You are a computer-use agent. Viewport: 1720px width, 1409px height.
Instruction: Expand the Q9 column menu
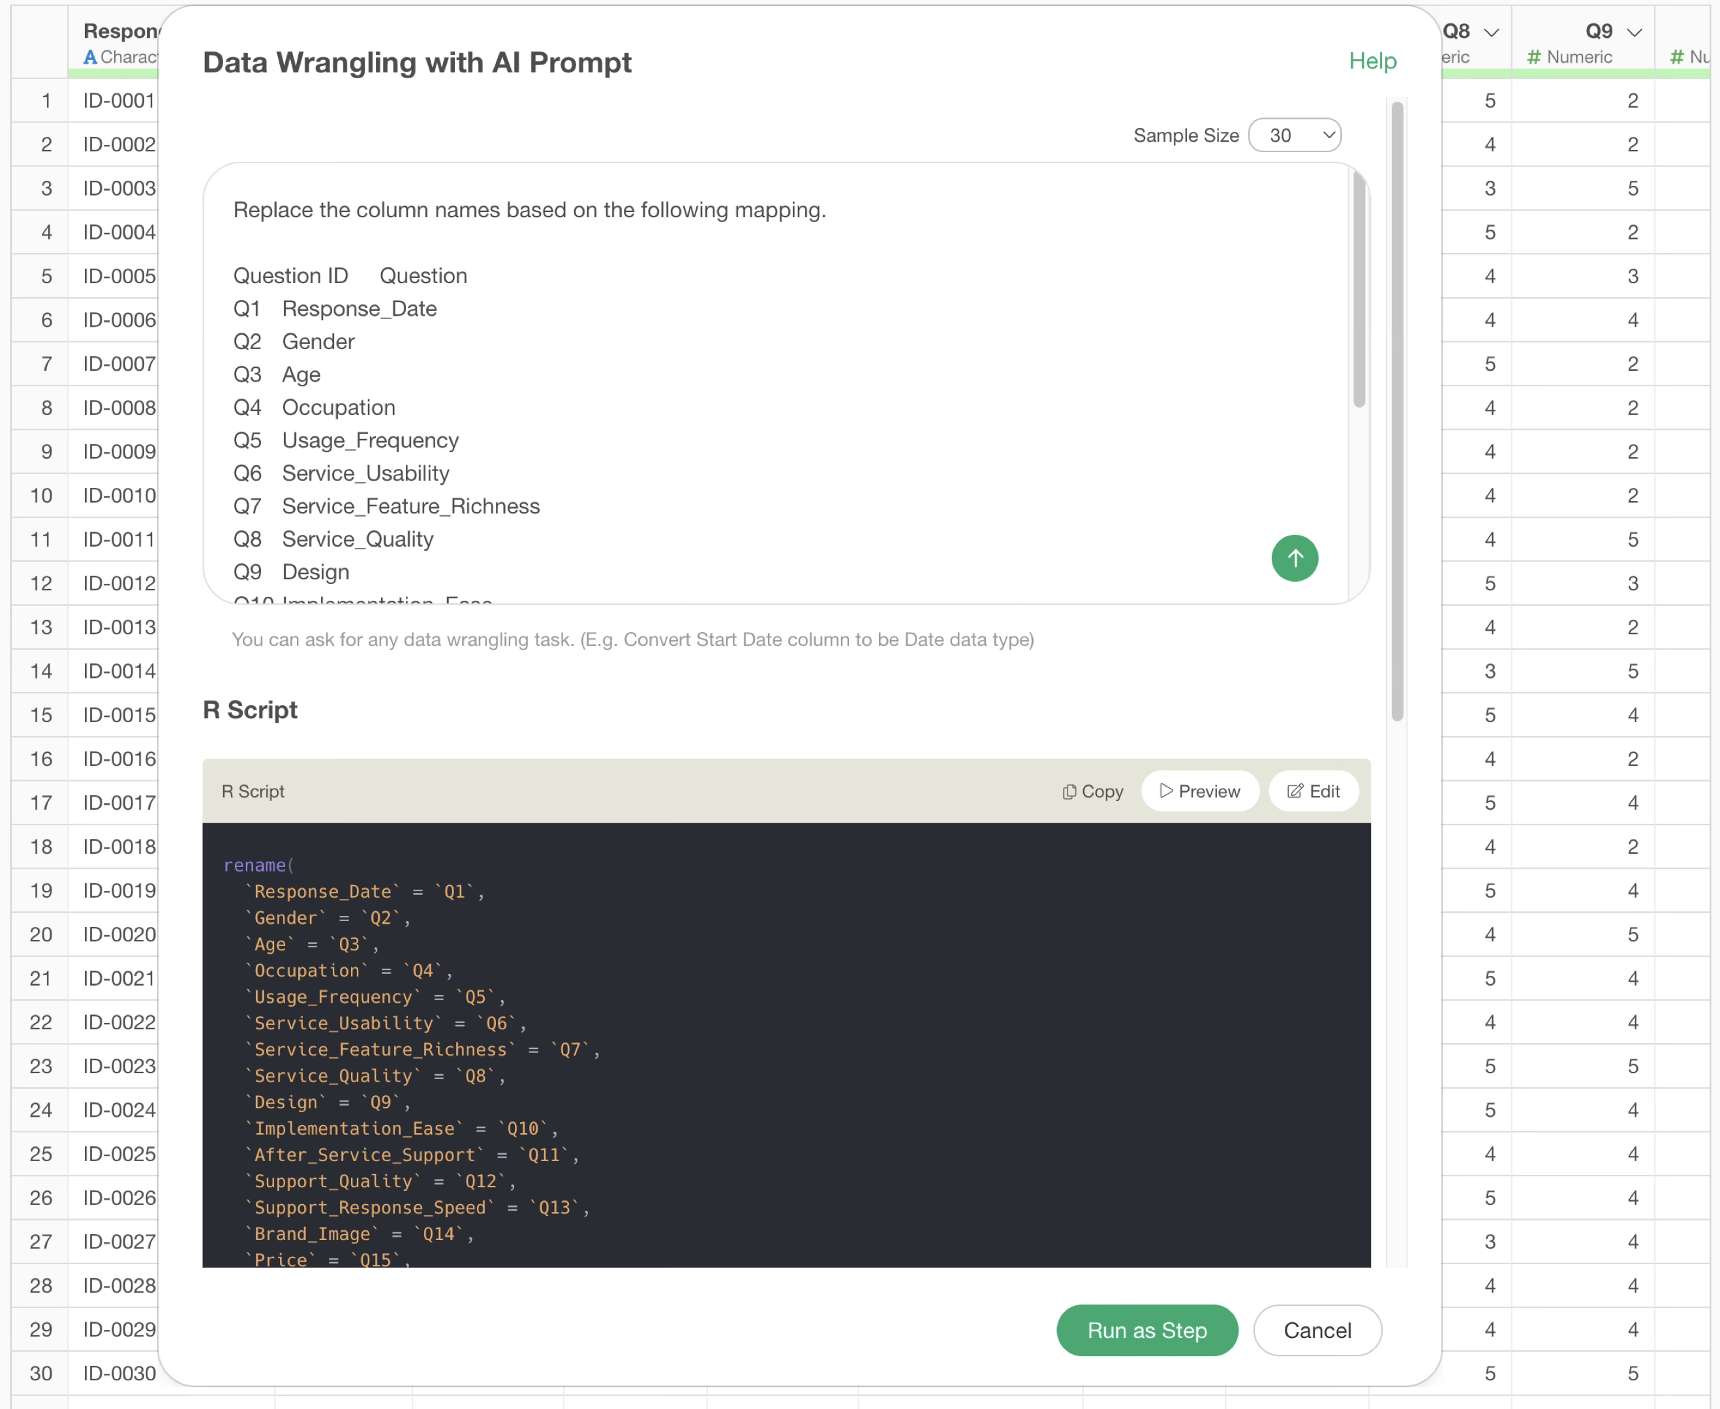tap(1635, 32)
